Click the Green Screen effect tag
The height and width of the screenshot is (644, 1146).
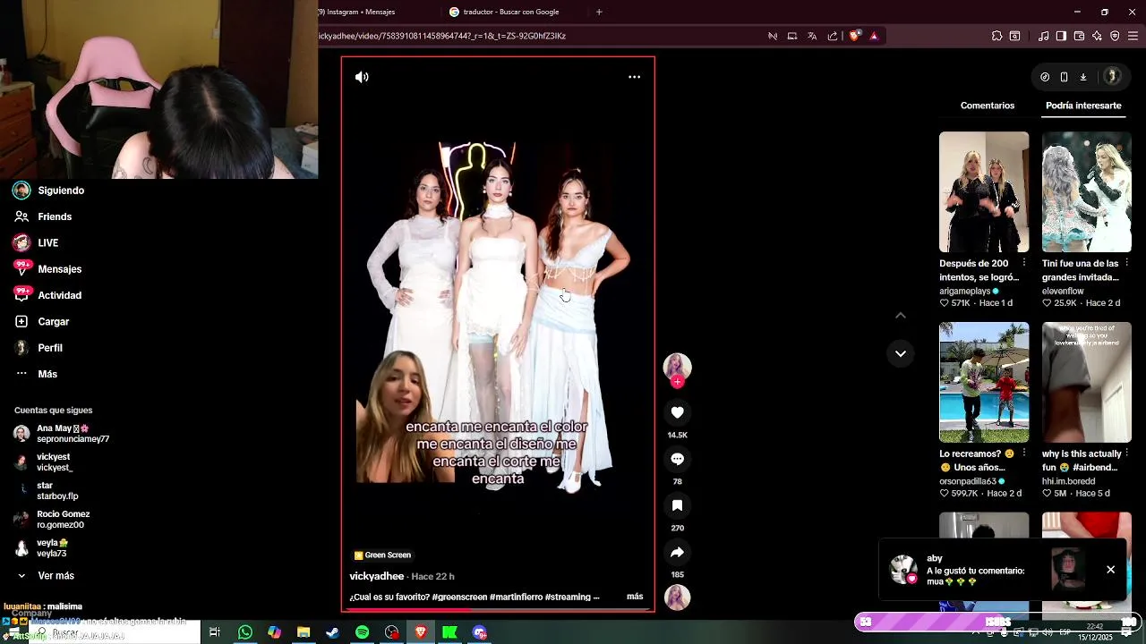click(x=382, y=555)
